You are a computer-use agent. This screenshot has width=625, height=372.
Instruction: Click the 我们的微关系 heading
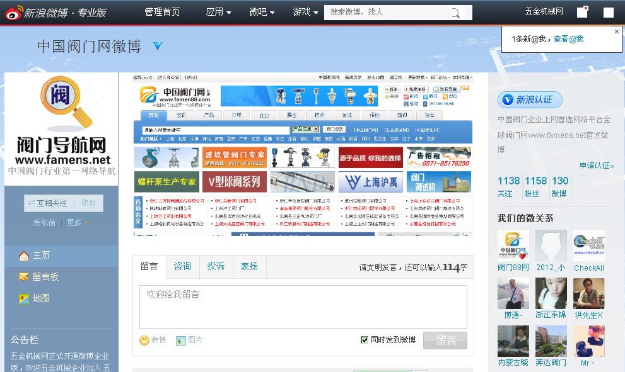(x=525, y=218)
